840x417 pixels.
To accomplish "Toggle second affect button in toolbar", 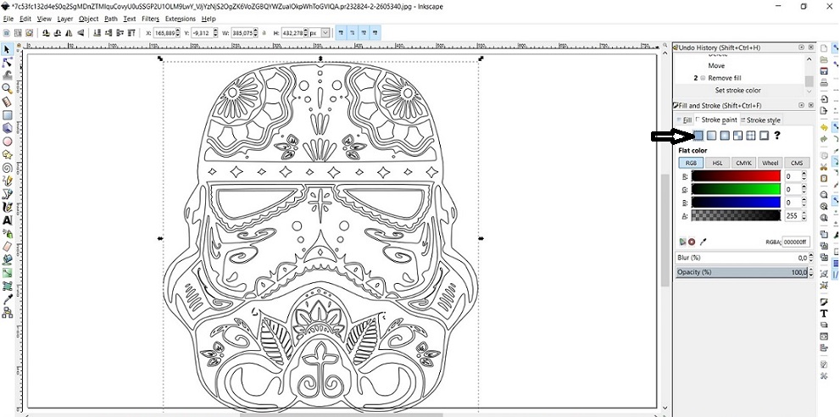I will click(x=353, y=33).
